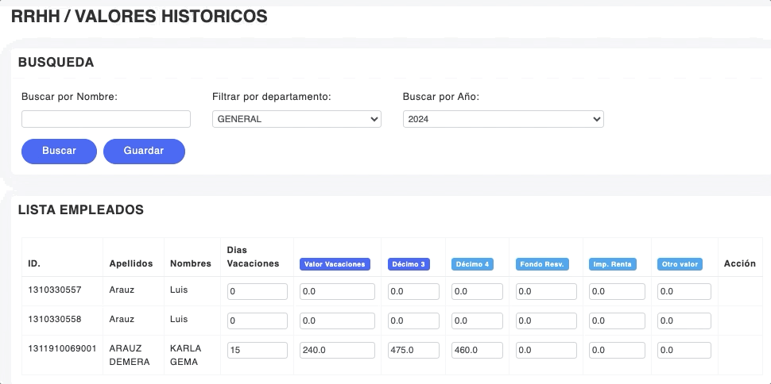Click the Décimo 4 field showing 460.0

point(477,350)
